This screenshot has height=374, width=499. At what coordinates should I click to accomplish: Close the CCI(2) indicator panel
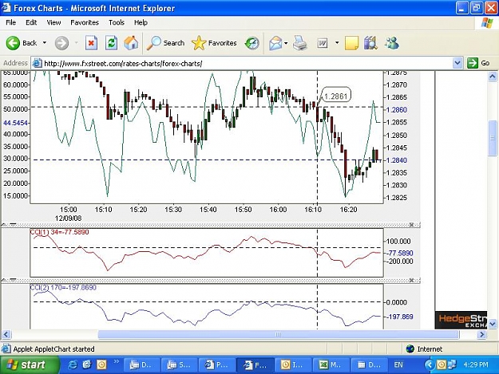[x=411, y=280]
